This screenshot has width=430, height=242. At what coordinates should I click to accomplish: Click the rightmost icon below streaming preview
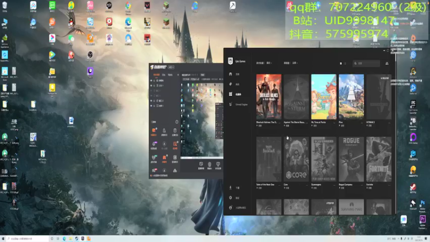tap(218, 165)
